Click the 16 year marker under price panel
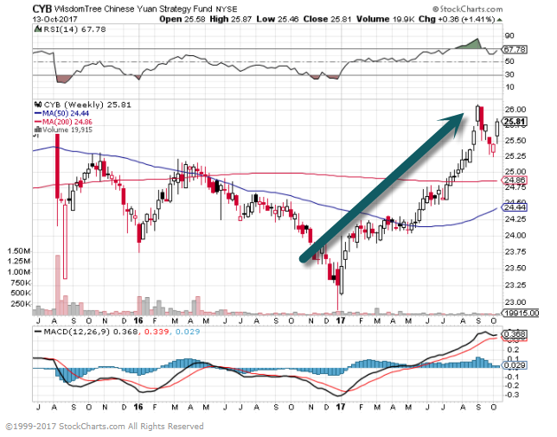 tap(138, 321)
